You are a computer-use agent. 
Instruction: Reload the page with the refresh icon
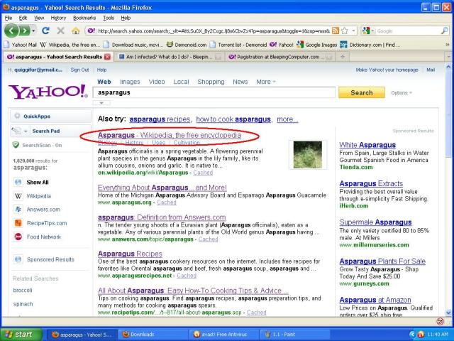click(45, 31)
